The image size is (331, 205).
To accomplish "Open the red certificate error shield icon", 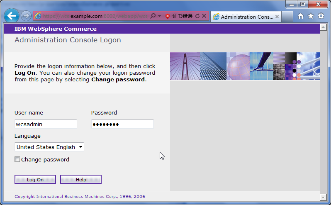I will (168, 16).
